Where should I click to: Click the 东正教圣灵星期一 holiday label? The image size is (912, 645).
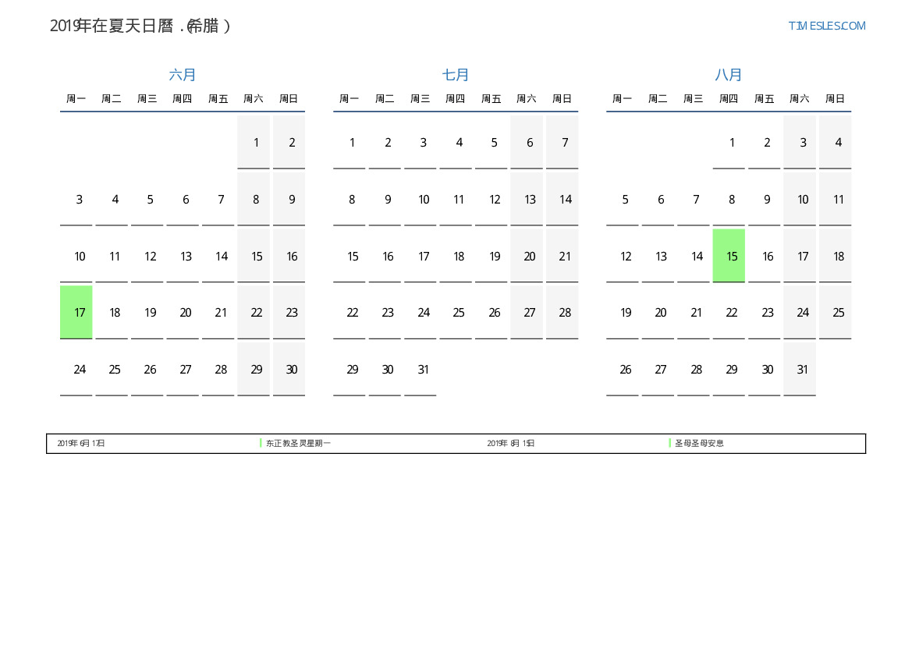click(x=298, y=443)
